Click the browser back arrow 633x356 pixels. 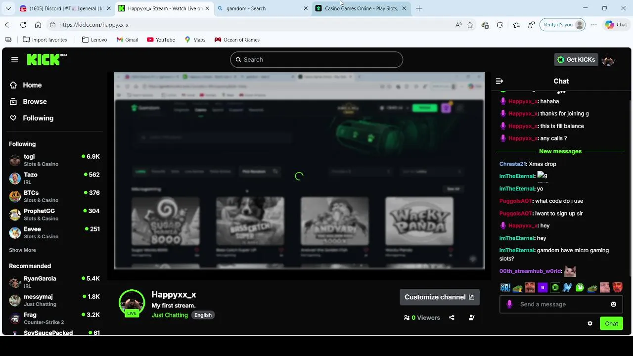click(x=8, y=25)
